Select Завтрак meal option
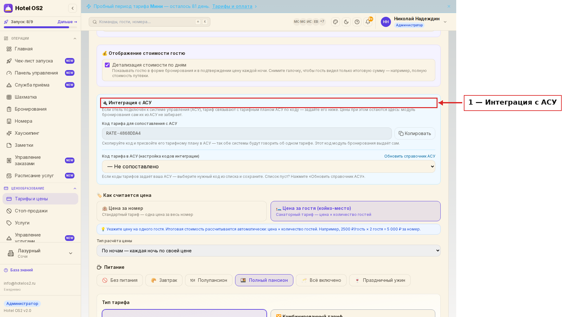 coord(164,280)
